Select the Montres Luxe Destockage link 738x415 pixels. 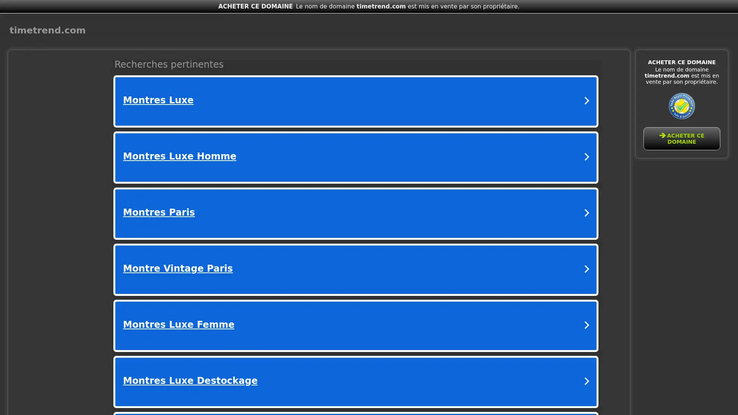coord(190,381)
